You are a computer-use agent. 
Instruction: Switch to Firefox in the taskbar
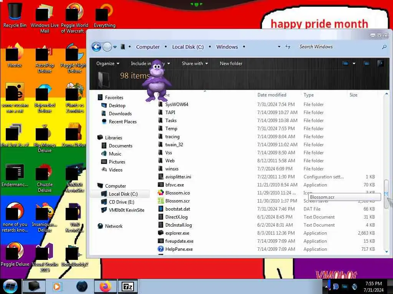(106, 286)
